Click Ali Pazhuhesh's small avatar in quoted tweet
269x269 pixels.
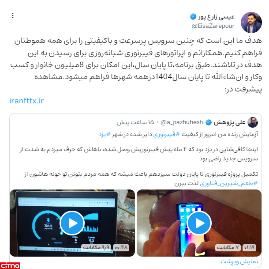click(x=253, y=122)
